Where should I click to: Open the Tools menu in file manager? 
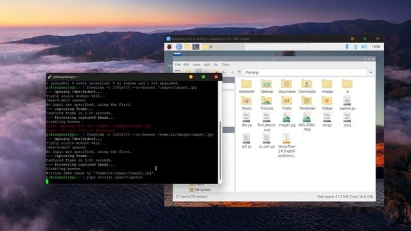pos(225,64)
